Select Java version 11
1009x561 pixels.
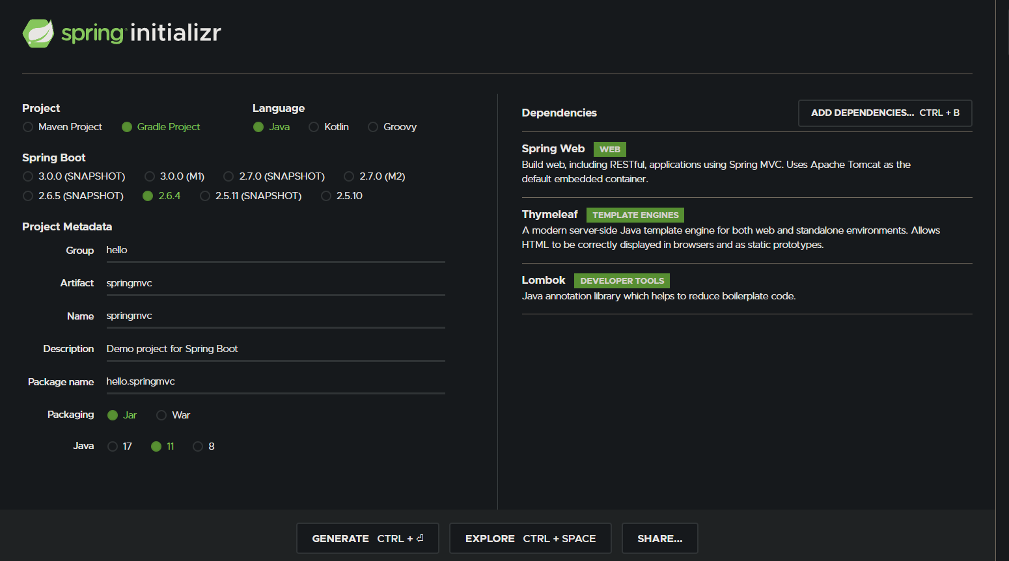coord(163,446)
